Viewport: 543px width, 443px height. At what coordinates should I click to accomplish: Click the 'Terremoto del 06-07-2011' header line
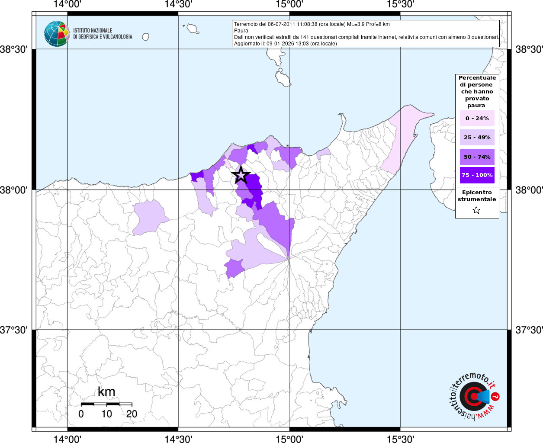312,24
